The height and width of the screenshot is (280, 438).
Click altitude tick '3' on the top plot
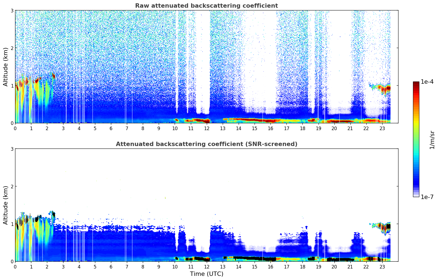12,10
